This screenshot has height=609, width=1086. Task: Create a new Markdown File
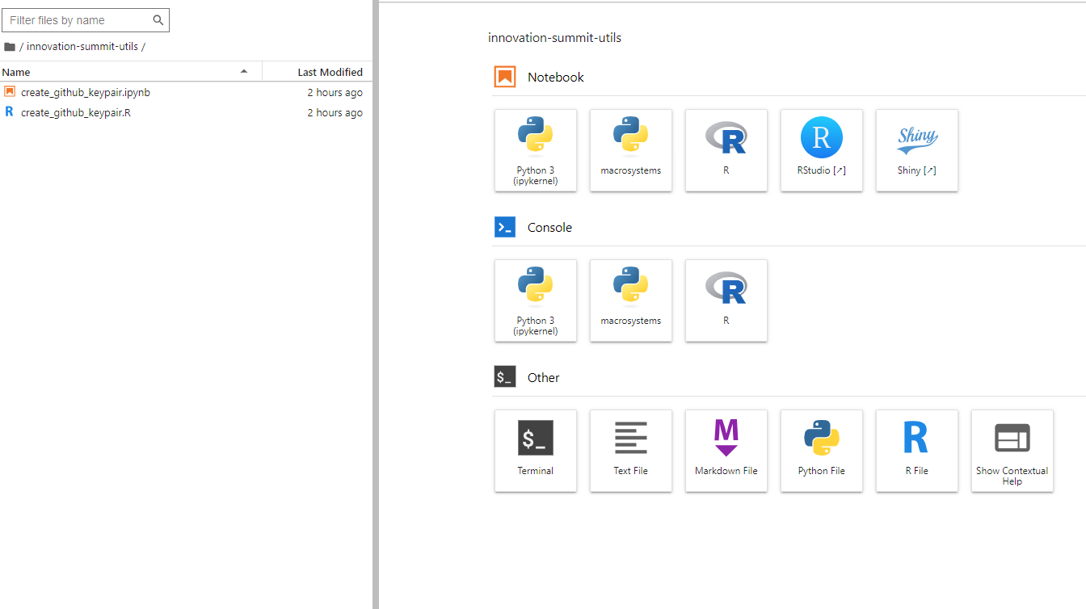726,451
